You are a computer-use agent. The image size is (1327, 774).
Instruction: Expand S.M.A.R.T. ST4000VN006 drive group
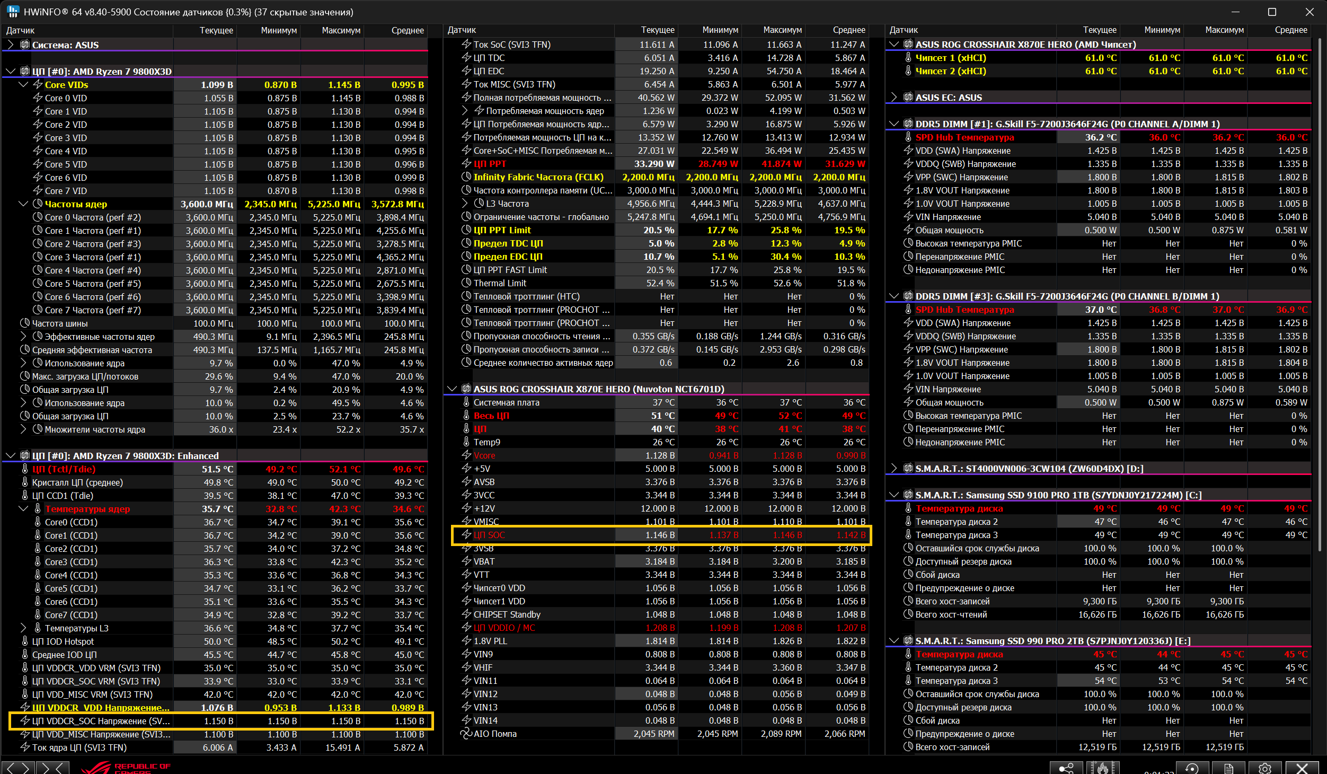click(894, 469)
